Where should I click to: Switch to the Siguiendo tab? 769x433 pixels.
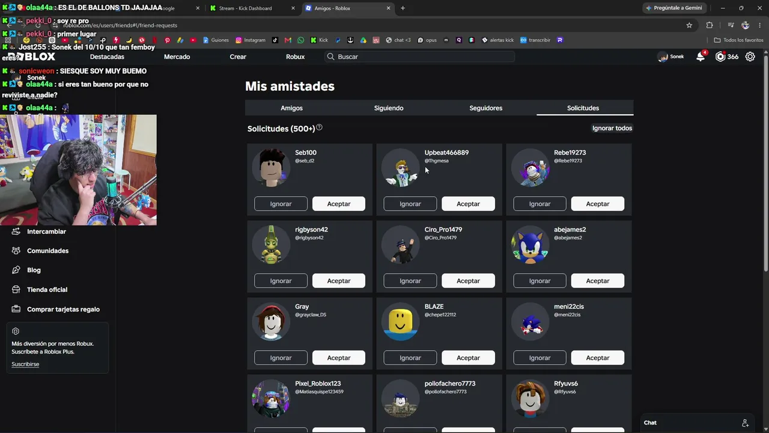[x=389, y=108]
